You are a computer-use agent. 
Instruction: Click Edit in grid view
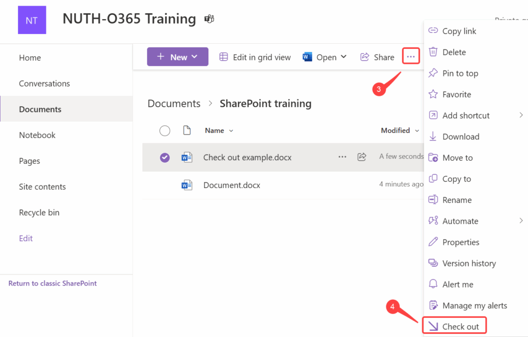255,57
